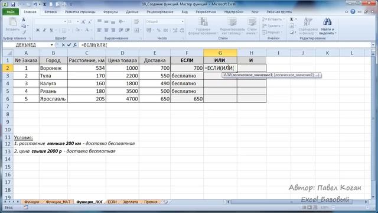Click the Select All corner button
Image resolution: width=378 pixels, height=213 pixels.
[x=8, y=53]
